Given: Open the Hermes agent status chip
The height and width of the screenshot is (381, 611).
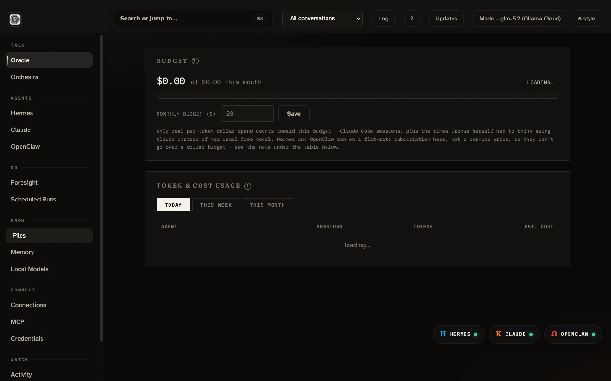Looking at the screenshot, I should coord(459,334).
